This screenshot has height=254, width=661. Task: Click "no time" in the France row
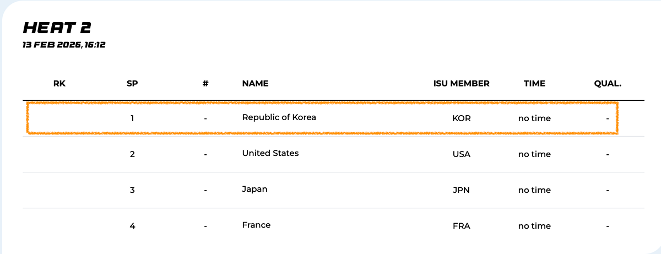534,226
